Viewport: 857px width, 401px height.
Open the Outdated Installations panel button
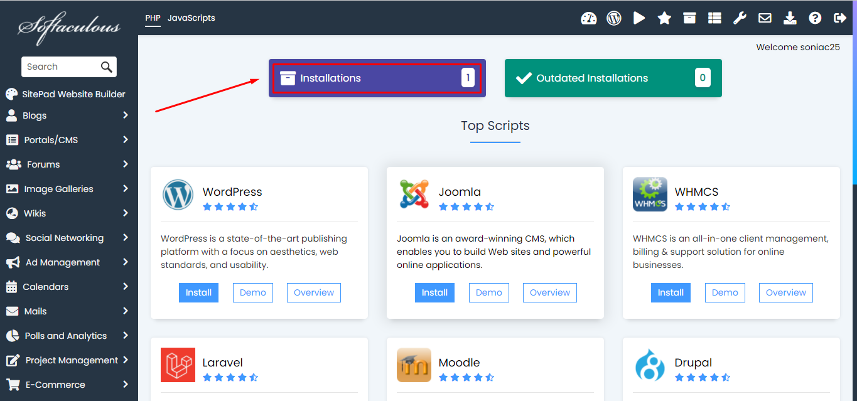(613, 78)
